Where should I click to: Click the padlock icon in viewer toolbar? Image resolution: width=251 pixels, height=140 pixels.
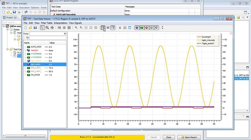coord(120,28)
